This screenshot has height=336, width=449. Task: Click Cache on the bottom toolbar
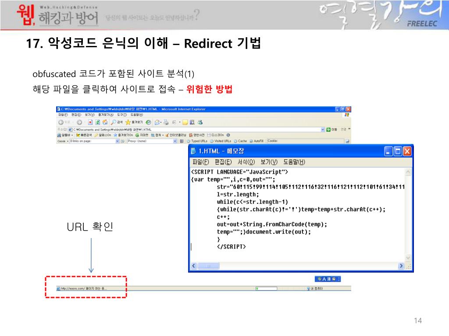(240, 141)
